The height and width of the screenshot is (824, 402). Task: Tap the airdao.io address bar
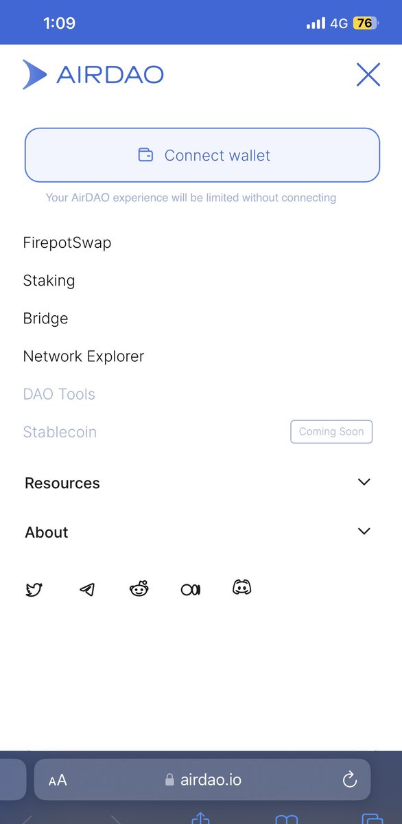pos(202,779)
